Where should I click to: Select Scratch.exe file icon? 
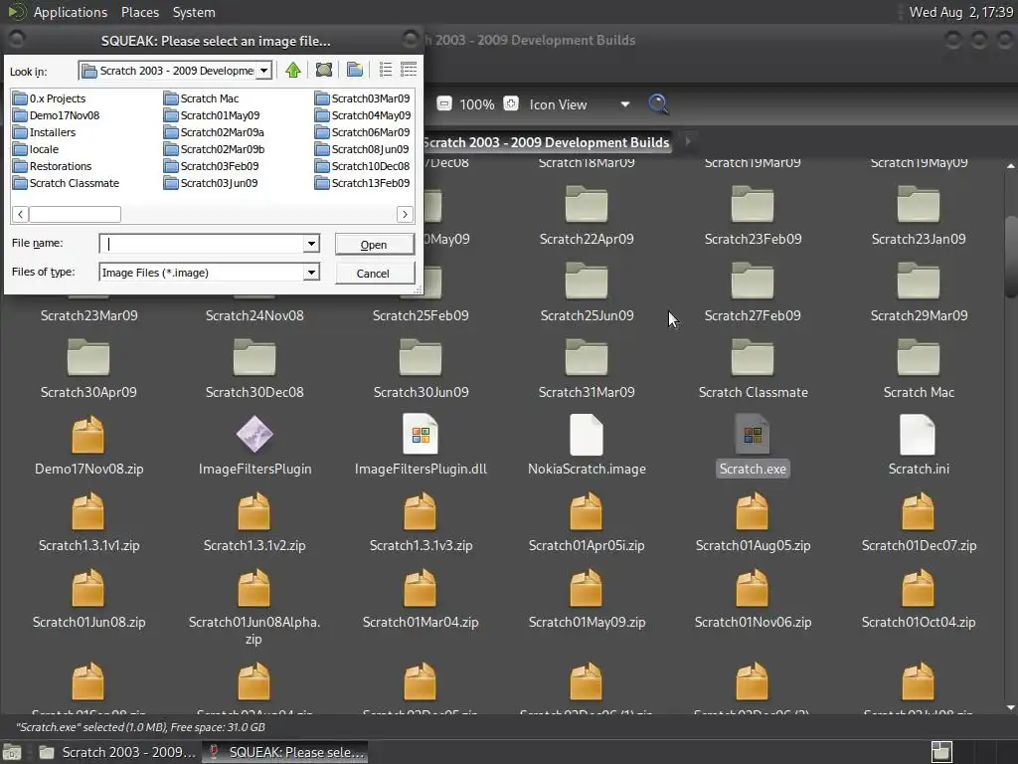[x=753, y=435]
